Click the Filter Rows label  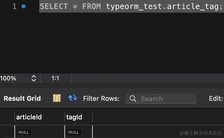pyautogui.click(x=101, y=98)
